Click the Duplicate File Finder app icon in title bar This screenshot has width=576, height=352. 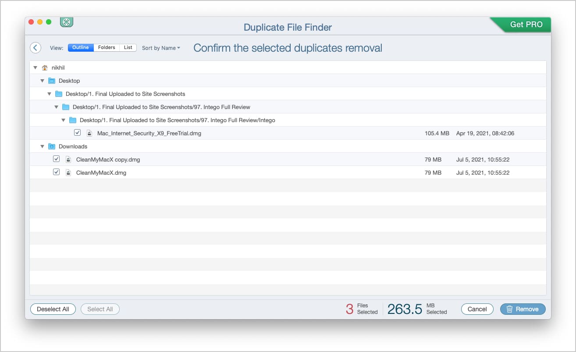pyautogui.click(x=66, y=21)
